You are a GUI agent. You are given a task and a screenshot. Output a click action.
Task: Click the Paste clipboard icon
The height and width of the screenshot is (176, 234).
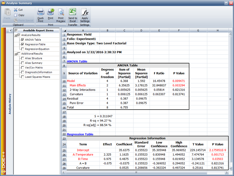point(7,12)
